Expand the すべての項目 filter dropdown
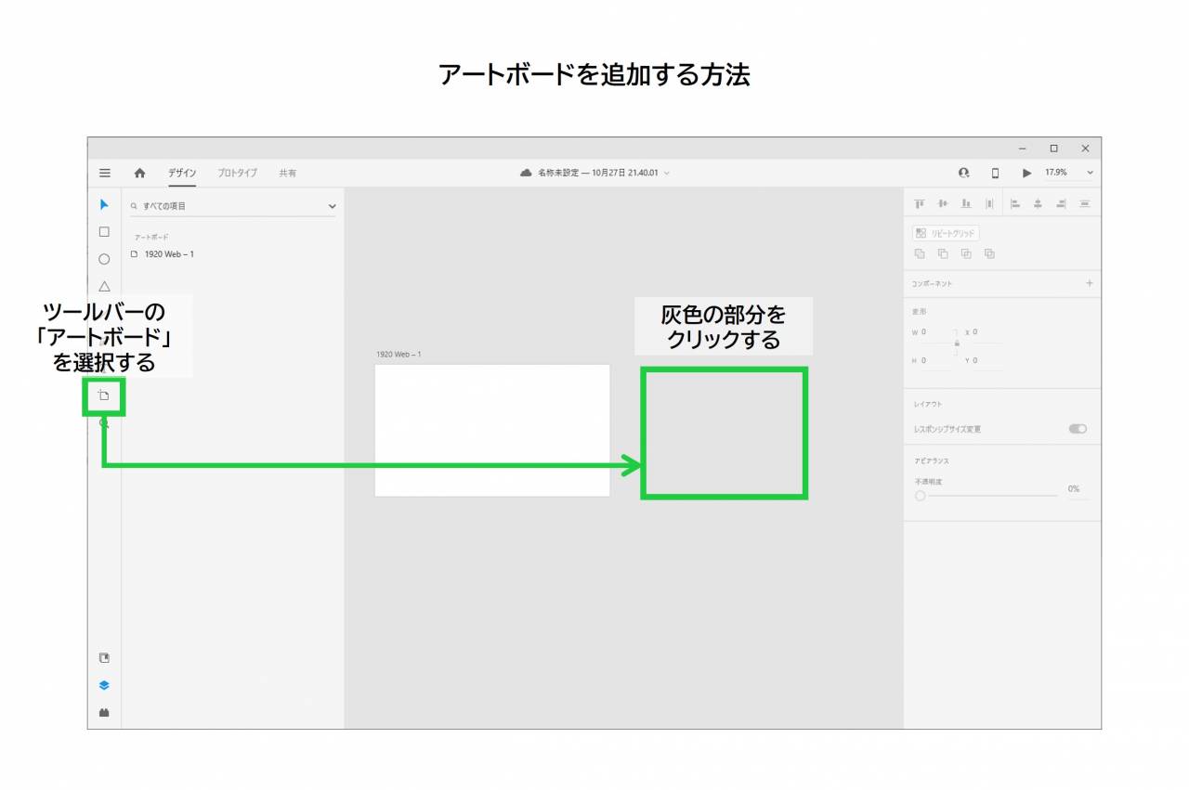Screen dimensions: 1189x790 click(332, 206)
